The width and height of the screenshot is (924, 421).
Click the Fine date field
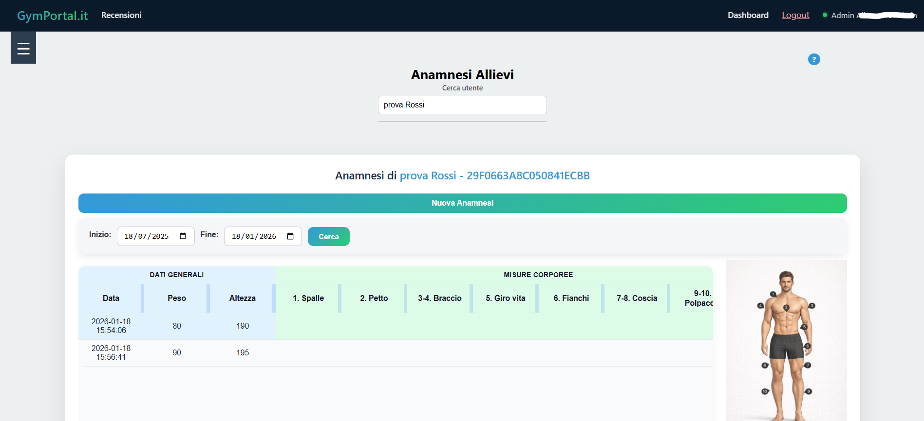click(254, 236)
